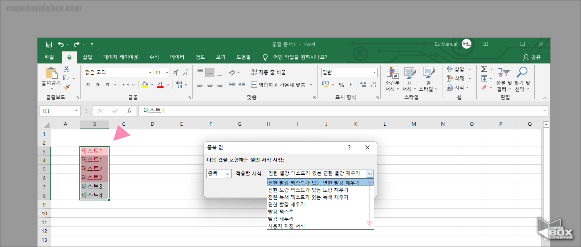Click the comma style icon

pos(351,85)
